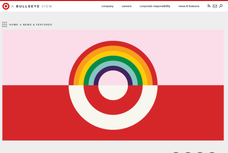Image resolution: width=228 pixels, height=153 pixels.
Task: Go to the Home breadcrumb
Action: [14, 25]
